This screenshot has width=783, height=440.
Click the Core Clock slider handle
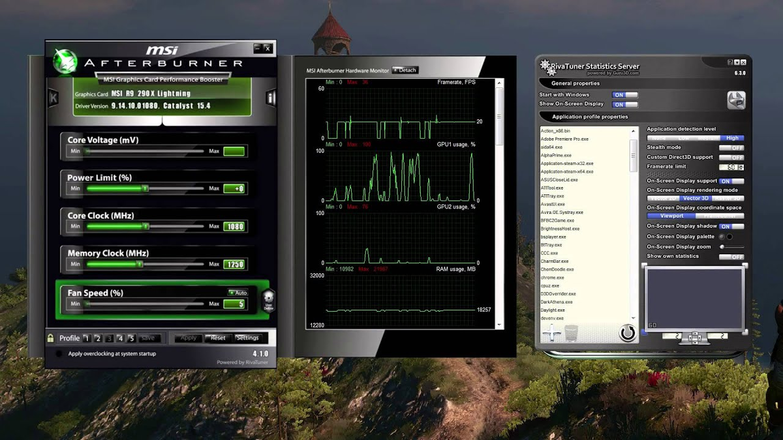(146, 226)
